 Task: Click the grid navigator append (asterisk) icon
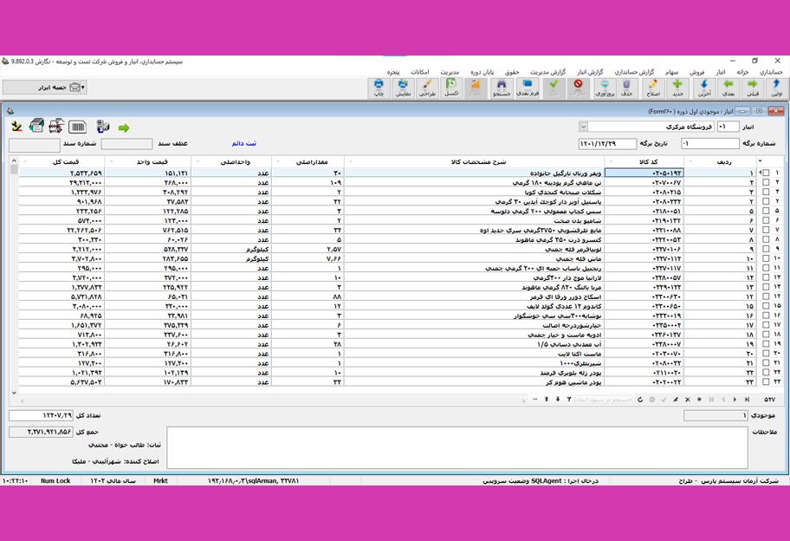tap(699, 400)
